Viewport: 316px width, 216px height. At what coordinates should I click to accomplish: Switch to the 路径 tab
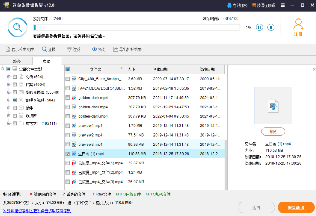tap(17, 61)
